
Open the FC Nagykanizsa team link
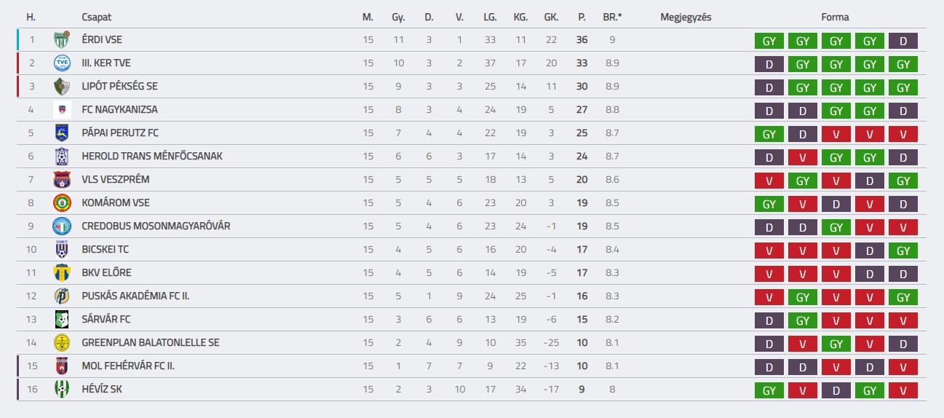pos(119,110)
